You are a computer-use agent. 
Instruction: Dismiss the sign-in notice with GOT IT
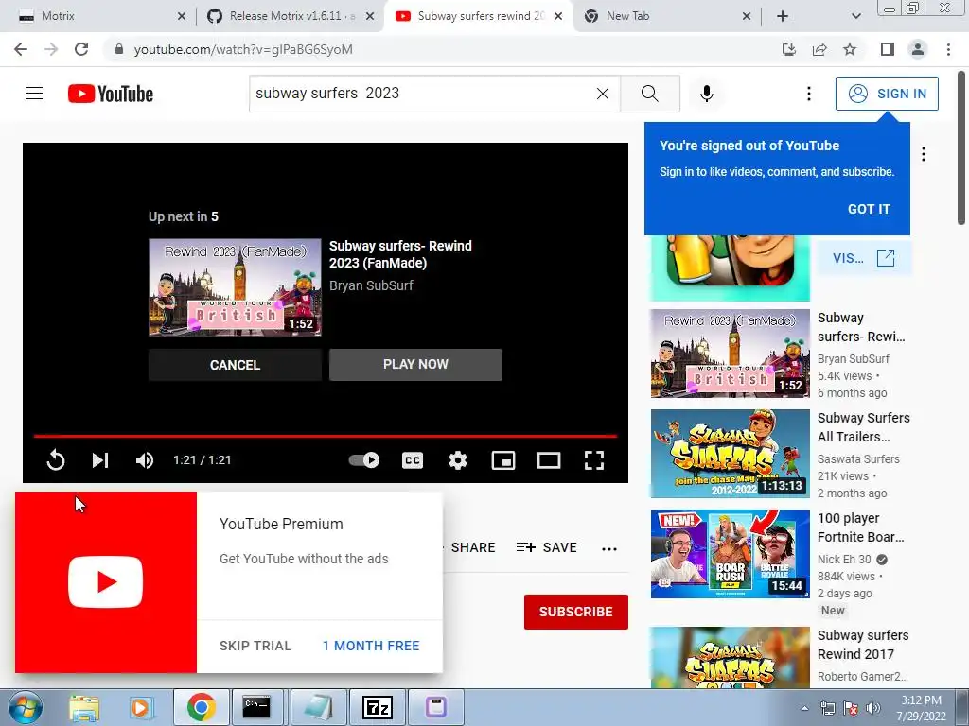(869, 209)
